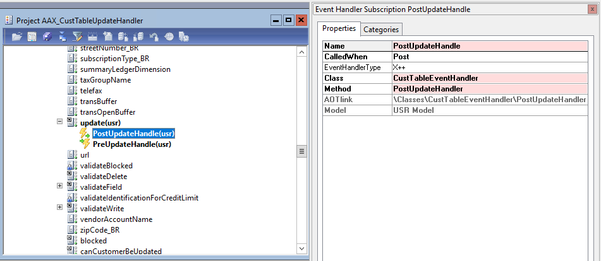Select the Properties tab

click(340, 28)
